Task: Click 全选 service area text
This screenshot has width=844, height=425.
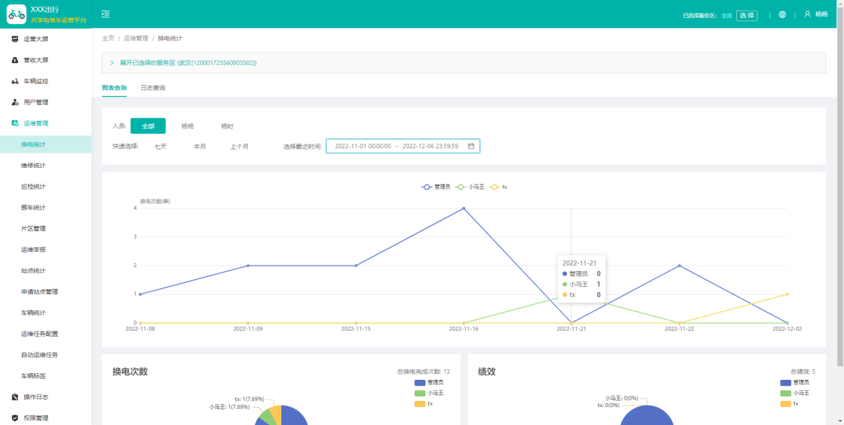Action: coord(727,15)
